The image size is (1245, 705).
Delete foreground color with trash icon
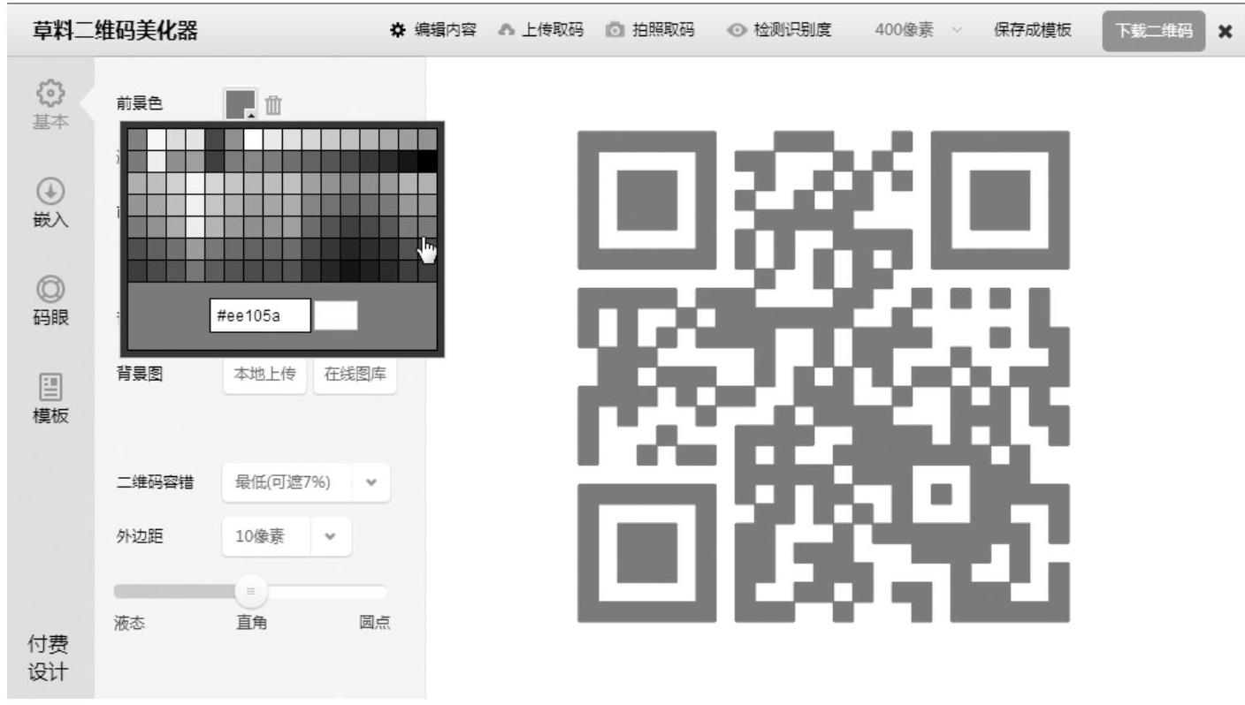point(274,104)
